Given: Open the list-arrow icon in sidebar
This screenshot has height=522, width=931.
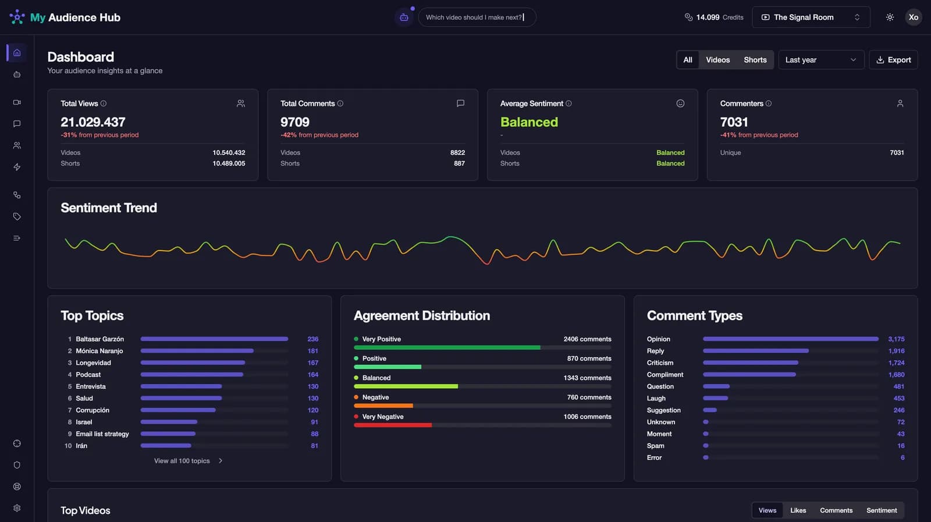Looking at the screenshot, I should pyautogui.click(x=17, y=238).
